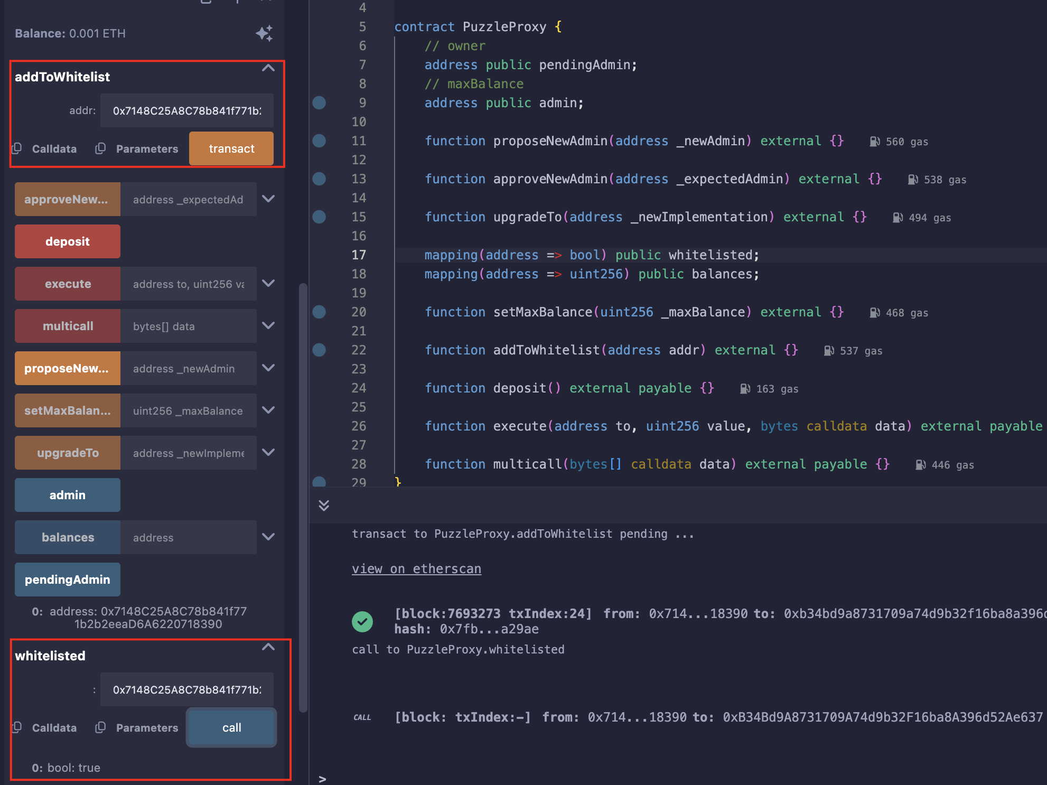Click the upgradeTo function button
Image resolution: width=1047 pixels, height=785 pixels.
click(x=68, y=453)
